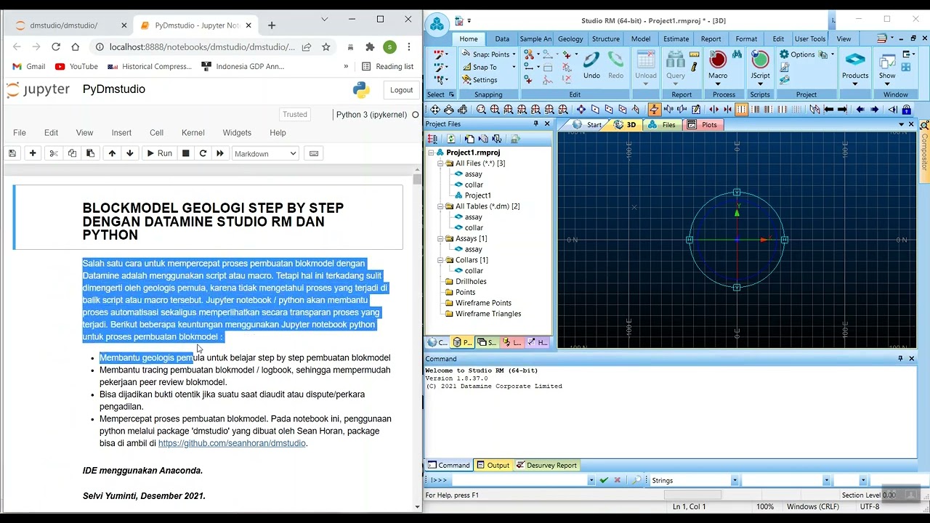
Task: Switch to the Geology ribbon tab
Action: click(570, 38)
